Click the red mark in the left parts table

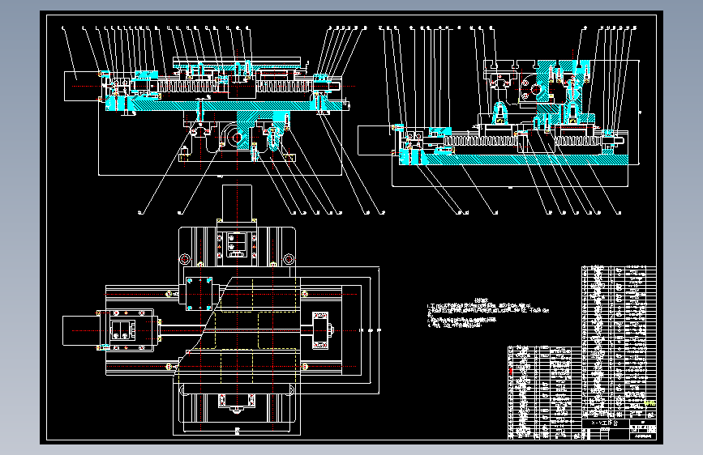pyautogui.click(x=511, y=372)
